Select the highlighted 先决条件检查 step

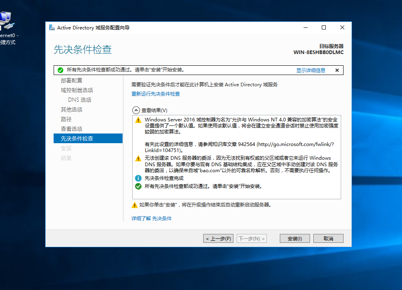pyautogui.click(x=88, y=138)
